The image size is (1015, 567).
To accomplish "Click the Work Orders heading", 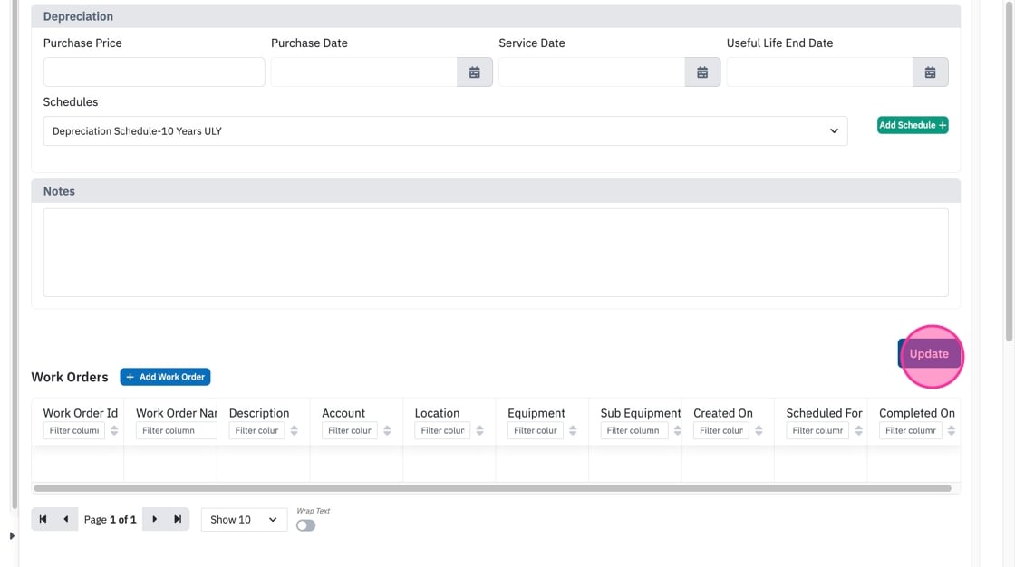I will click(x=69, y=377).
